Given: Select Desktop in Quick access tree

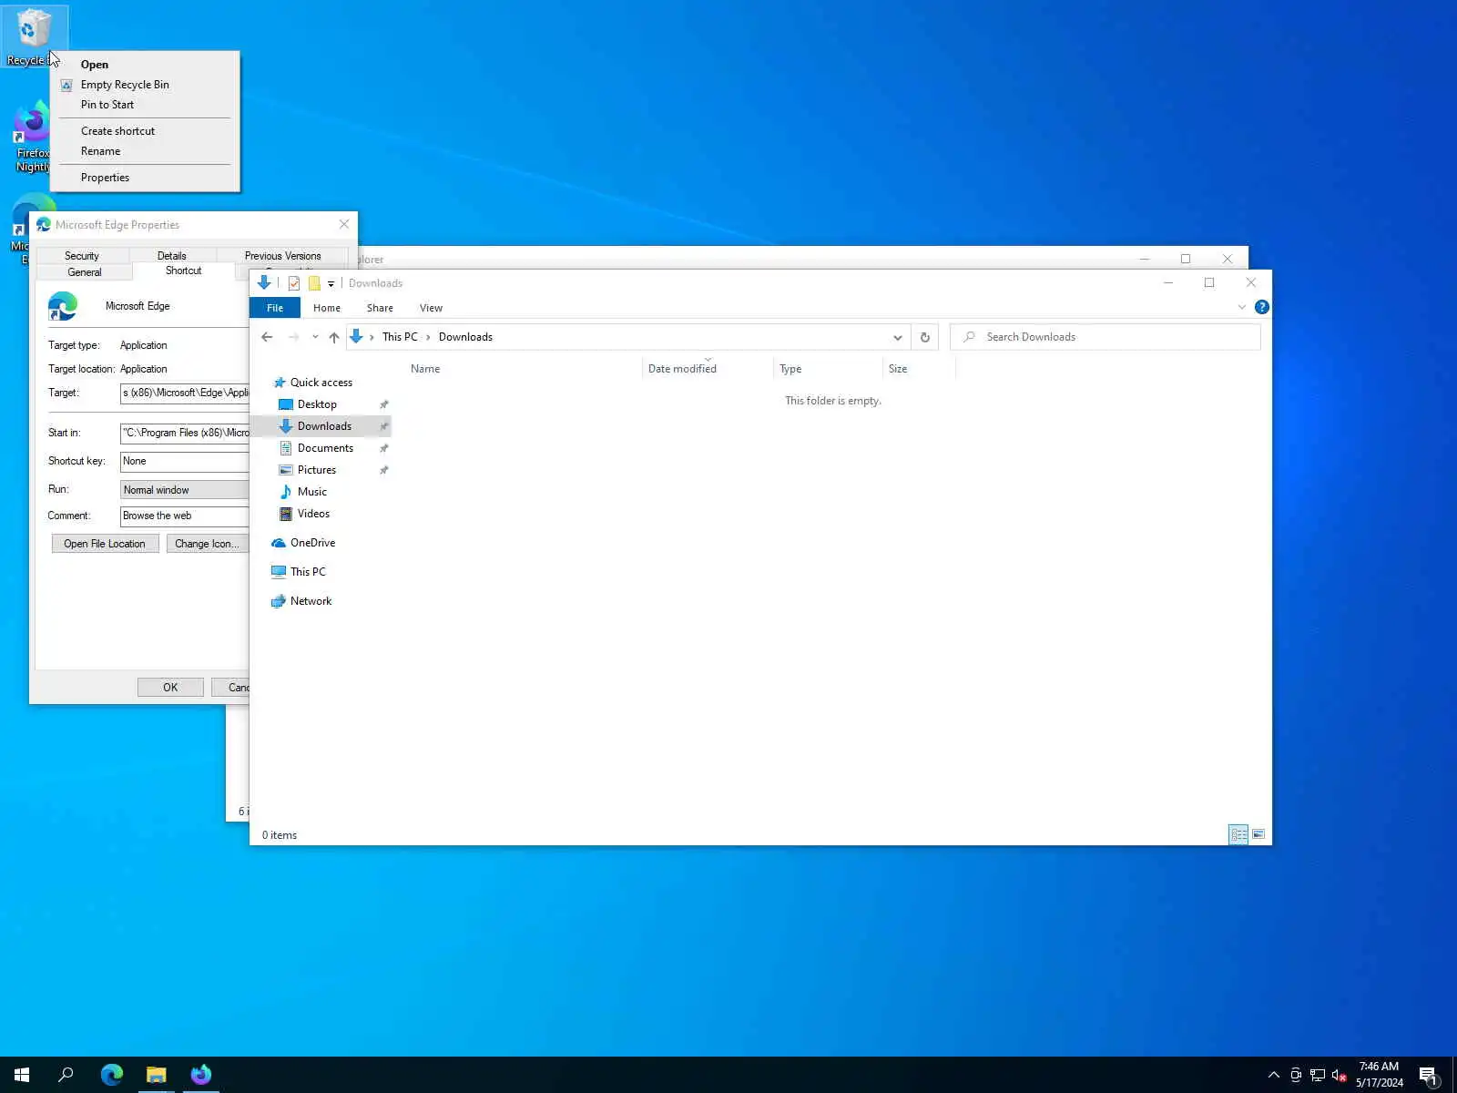Looking at the screenshot, I should 317,404.
